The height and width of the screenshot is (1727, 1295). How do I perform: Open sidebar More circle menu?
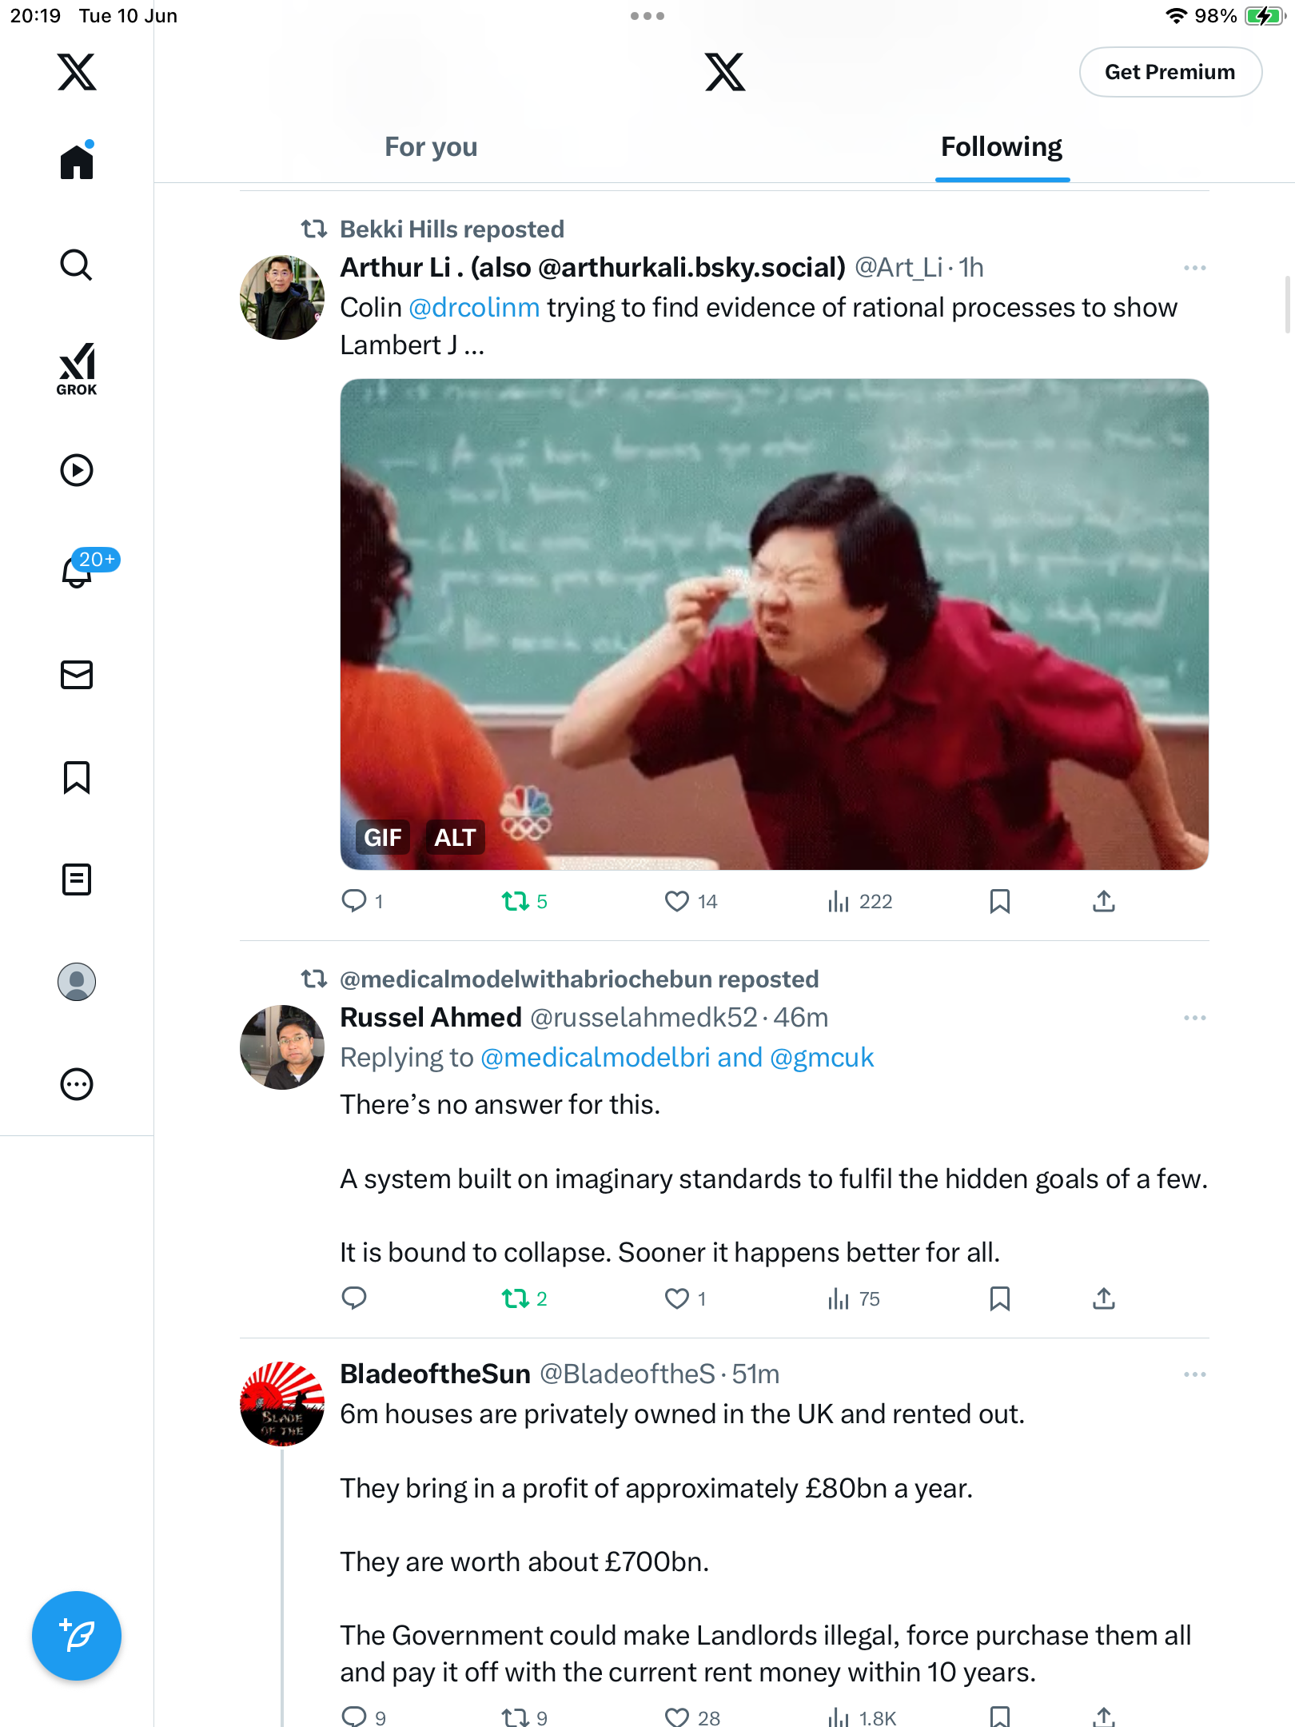coord(77,1084)
